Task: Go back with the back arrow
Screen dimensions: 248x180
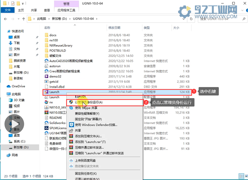Action: click(6, 19)
